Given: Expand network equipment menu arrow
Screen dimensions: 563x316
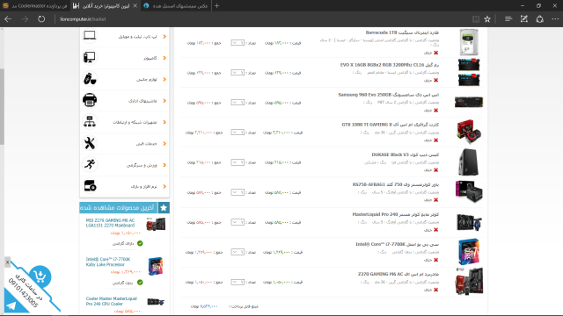Looking at the screenshot, I should pos(165,122).
